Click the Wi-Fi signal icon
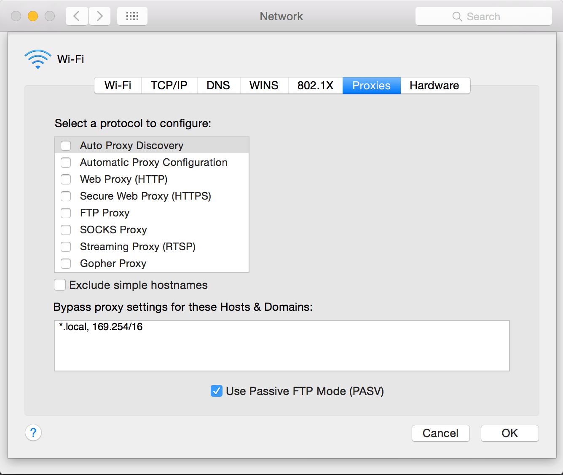 [x=38, y=59]
